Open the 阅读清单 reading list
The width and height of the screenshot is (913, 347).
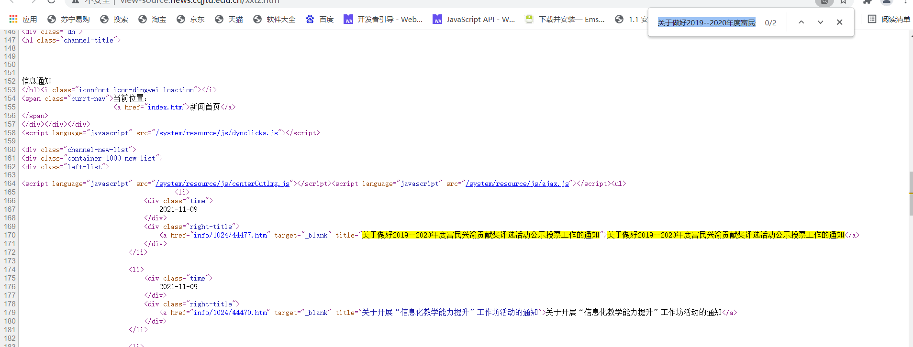tap(889, 19)
